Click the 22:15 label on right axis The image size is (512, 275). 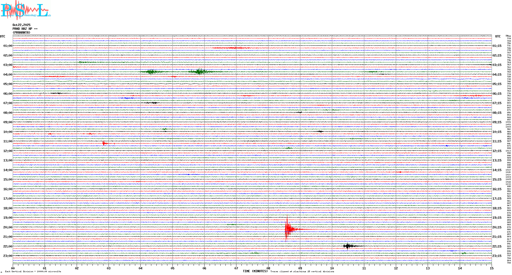point(497,246)
